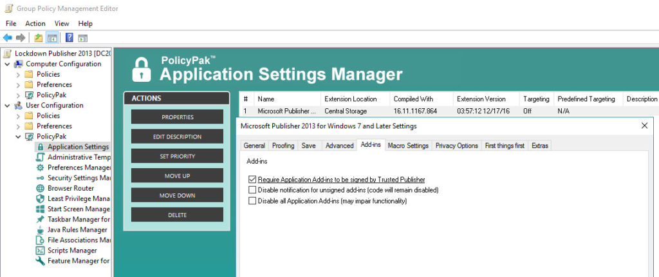Collapse the Computer Configuration node

(8, 64)
